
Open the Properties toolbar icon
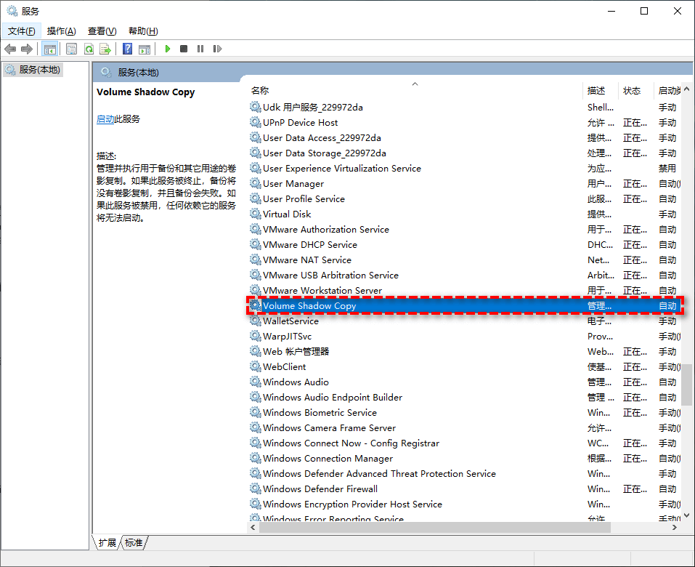coord(71,49)
